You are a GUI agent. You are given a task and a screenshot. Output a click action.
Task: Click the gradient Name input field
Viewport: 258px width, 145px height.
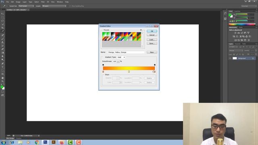126,52
